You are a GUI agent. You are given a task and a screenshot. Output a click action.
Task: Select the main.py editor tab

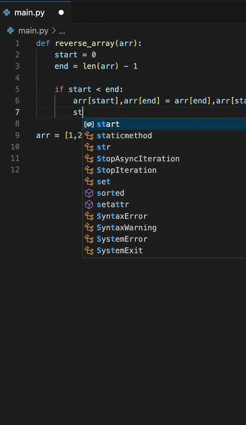35,12
